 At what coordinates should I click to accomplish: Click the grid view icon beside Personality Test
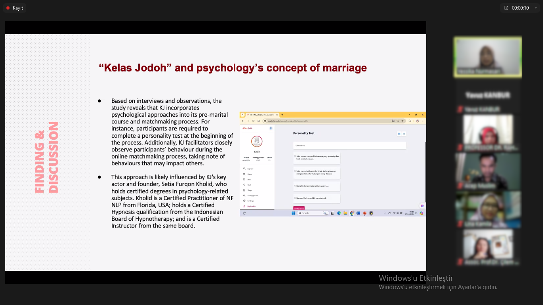(399, 134)
